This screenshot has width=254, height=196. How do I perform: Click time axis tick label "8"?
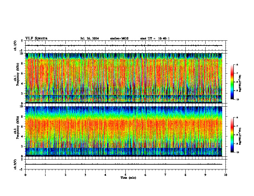185,175
